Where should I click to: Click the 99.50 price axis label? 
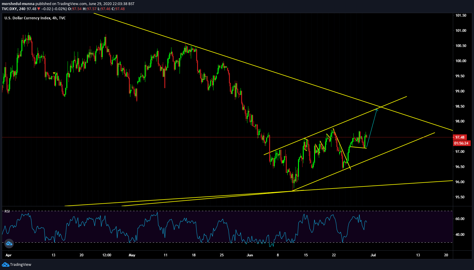(460, 76)
